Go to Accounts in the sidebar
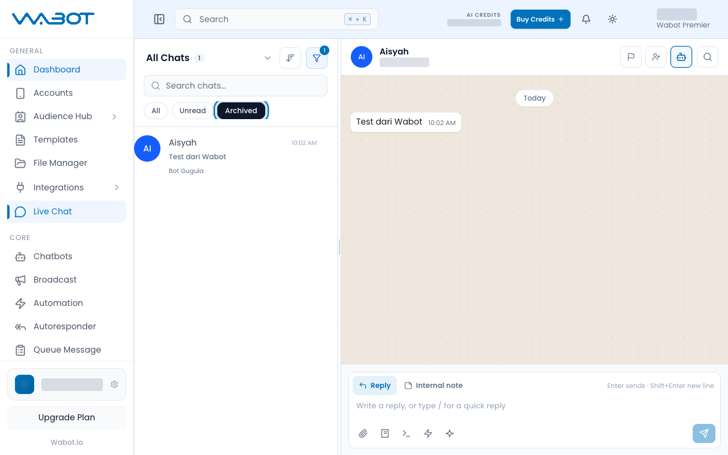Viewport: 728px width, 455px height. 67,93
